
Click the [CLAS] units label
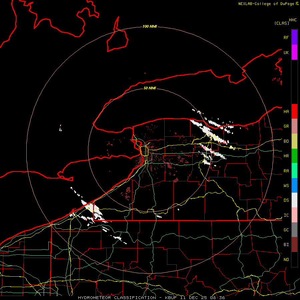[x=282, y=23]
